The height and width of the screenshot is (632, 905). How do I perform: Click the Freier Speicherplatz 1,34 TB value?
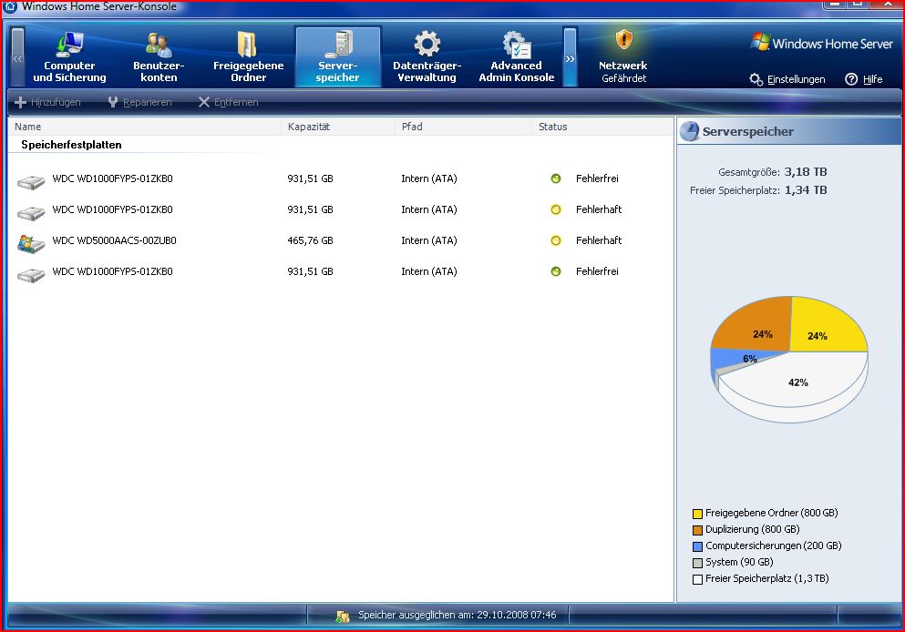805,189
